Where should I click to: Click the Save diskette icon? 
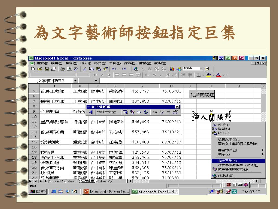47,69
